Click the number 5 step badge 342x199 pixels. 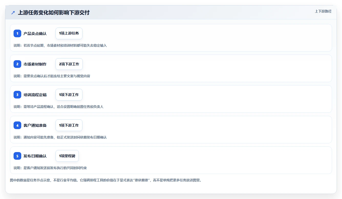tap(17, 156)
